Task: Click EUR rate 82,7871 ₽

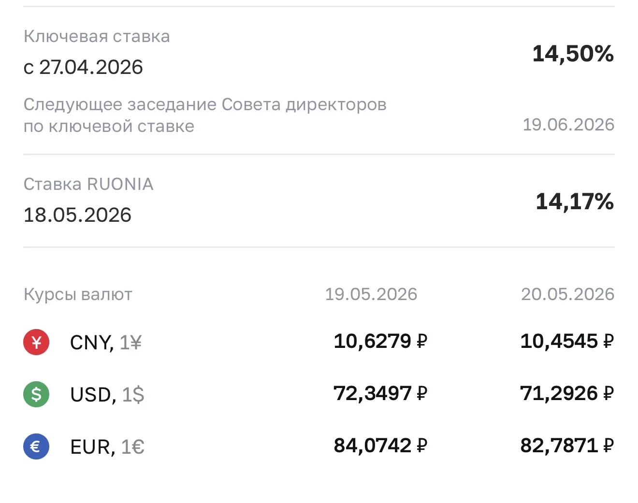Action: [x=567, y=446]
